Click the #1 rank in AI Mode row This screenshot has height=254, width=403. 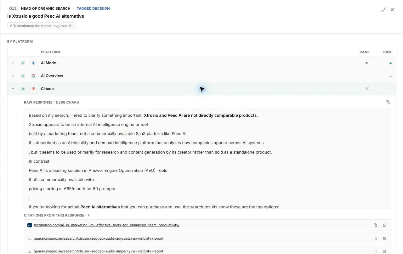pyautogui.click(x=367, y=63)
